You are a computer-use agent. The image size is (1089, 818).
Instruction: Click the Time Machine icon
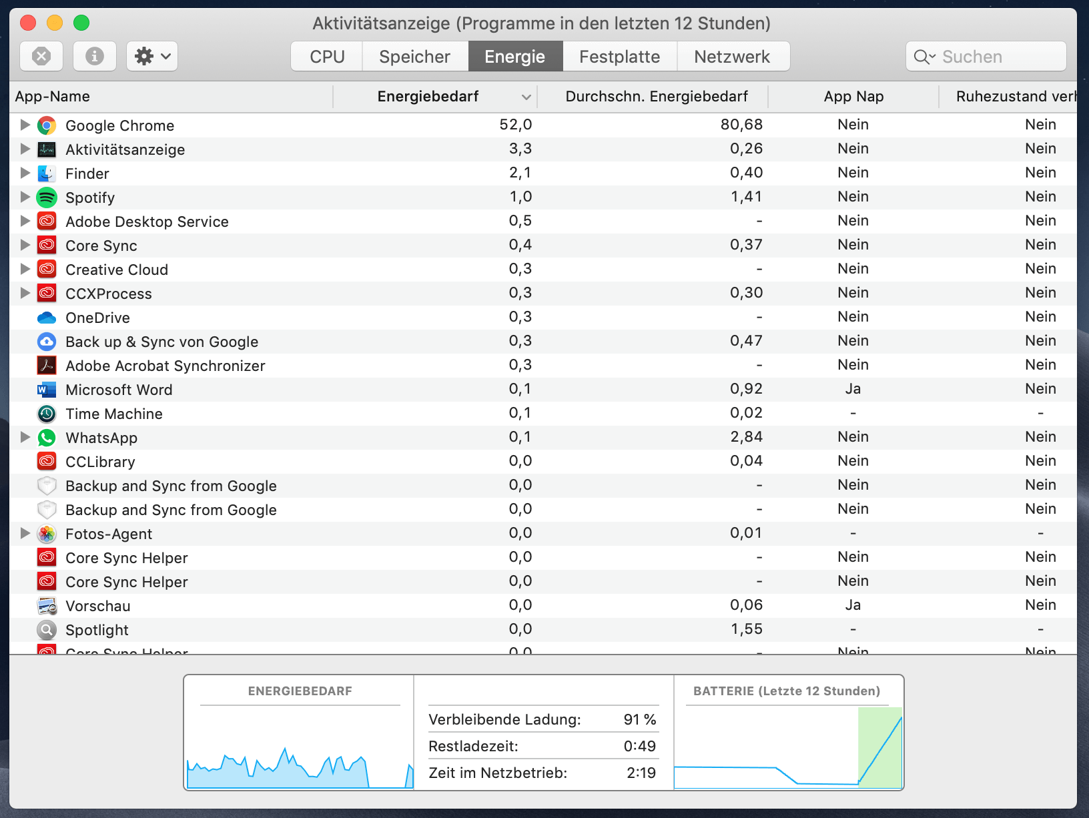click(47, 414)
